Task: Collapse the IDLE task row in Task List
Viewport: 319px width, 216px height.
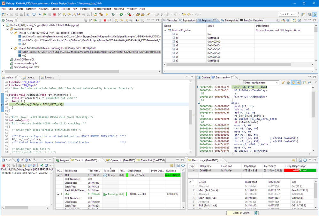Action: [58, 175]
